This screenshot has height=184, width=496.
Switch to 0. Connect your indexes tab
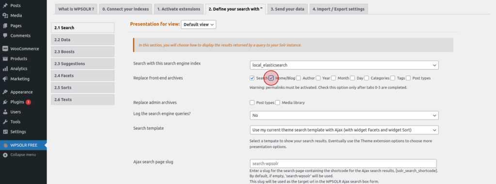click(125, 9)
